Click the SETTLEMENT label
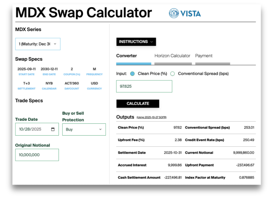Viewport: 273px width, 198px height. (x=27, y=89)
